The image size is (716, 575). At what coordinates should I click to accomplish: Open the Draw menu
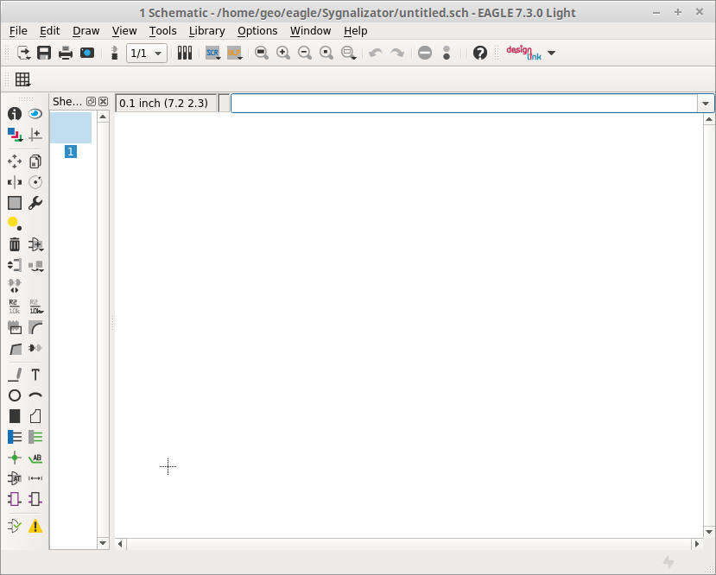coord(86,30)
